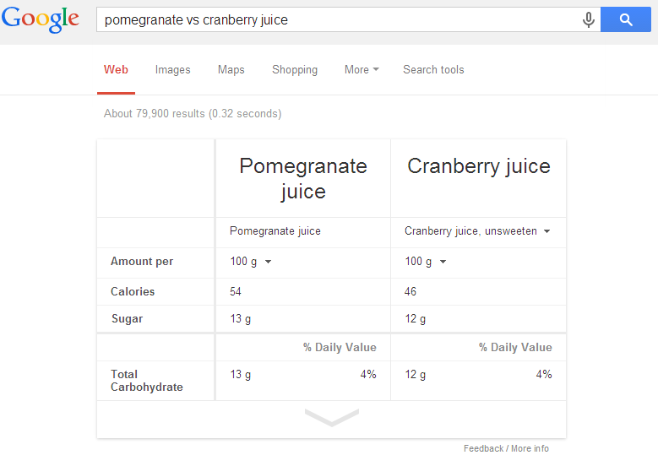Click the Google logo
The width and height of the screenshot is (658, 466).
[41, 19]
